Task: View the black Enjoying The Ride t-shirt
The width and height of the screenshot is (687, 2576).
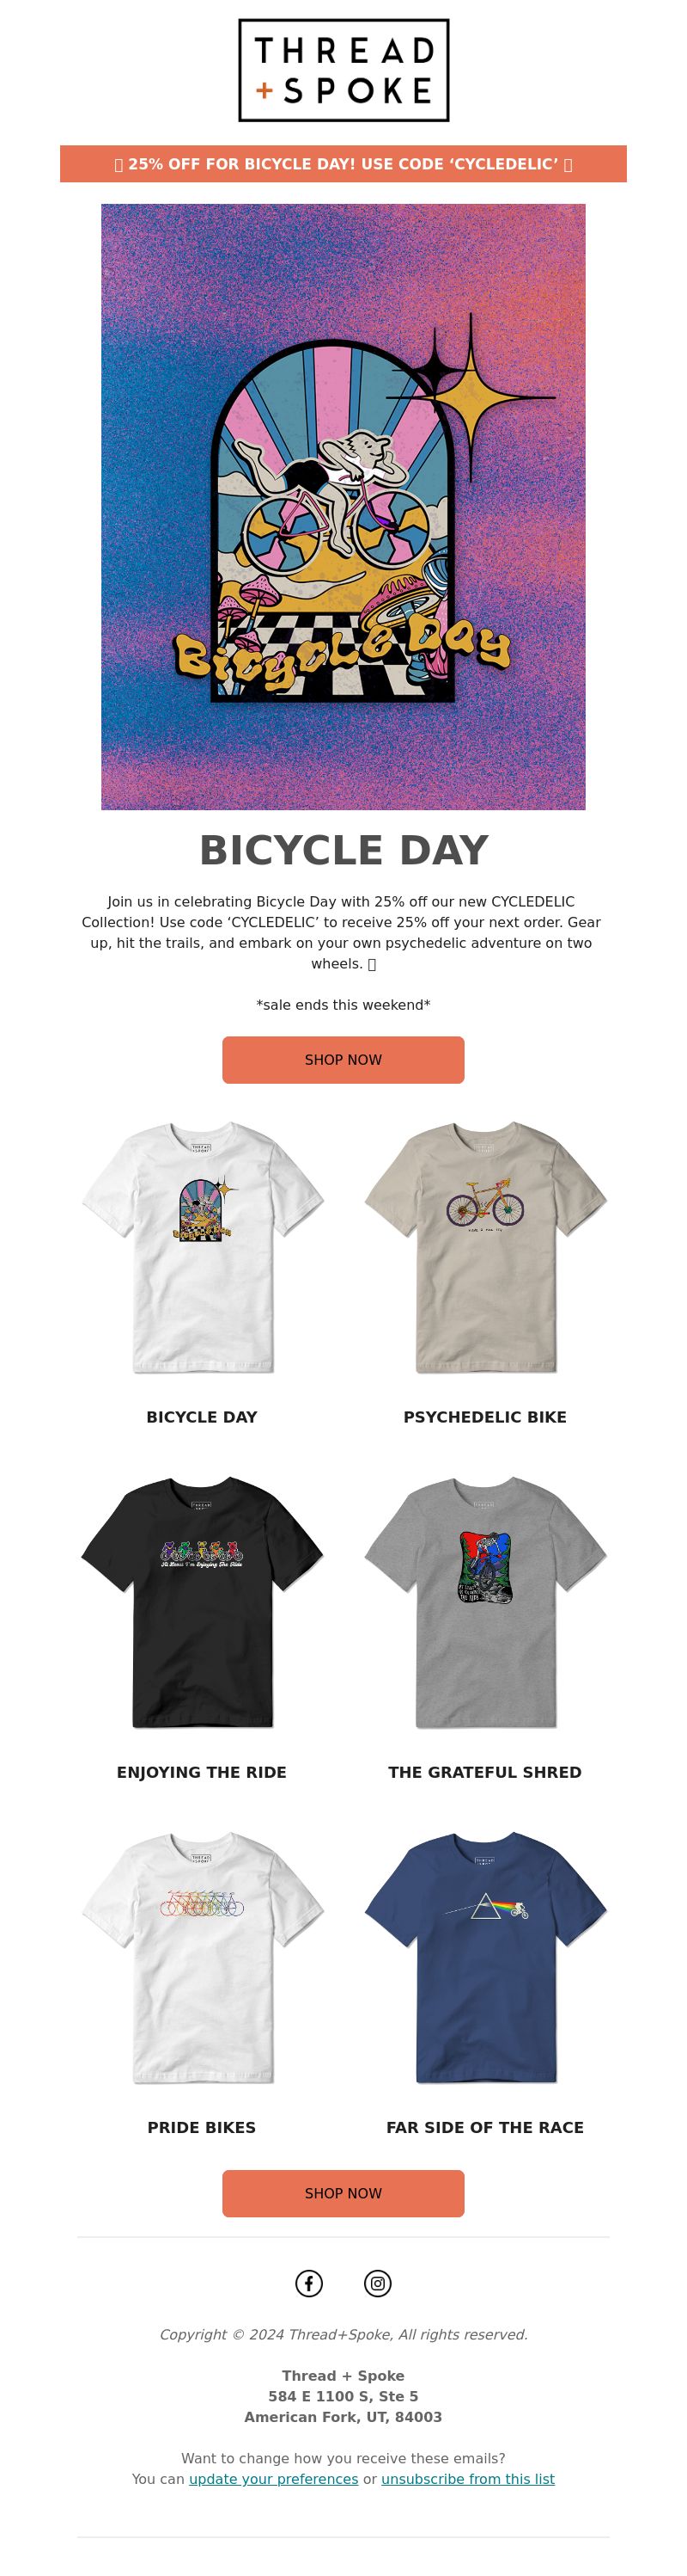Action: click(202, 1602)
